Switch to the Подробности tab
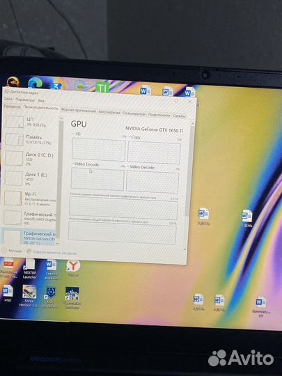The image size is (282, 376). pyautogui.click(x=159, y=115)
